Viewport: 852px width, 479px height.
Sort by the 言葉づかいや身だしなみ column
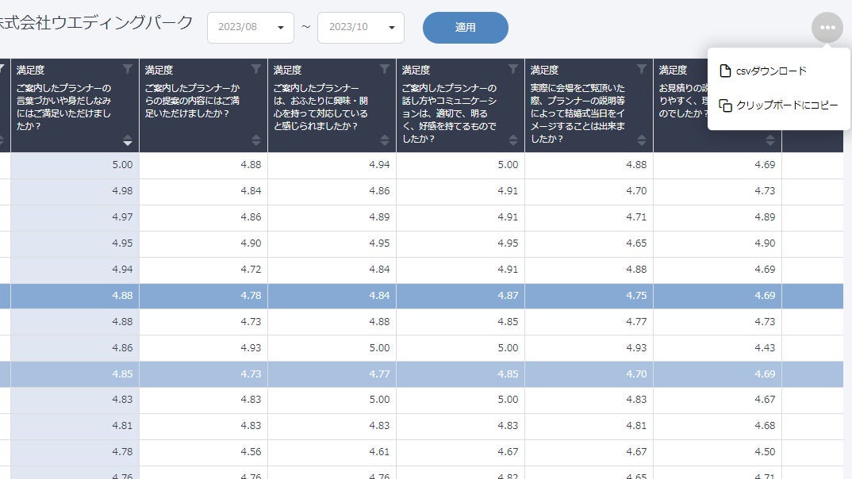(128, 140)
